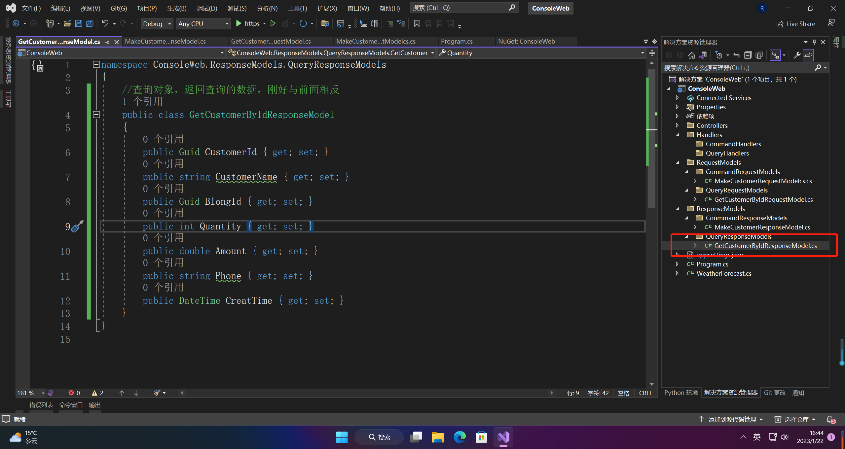Screen dimensions: 845x449
Task: Click the Hot Reload refresh icon
Action: (x=303, y=23)
